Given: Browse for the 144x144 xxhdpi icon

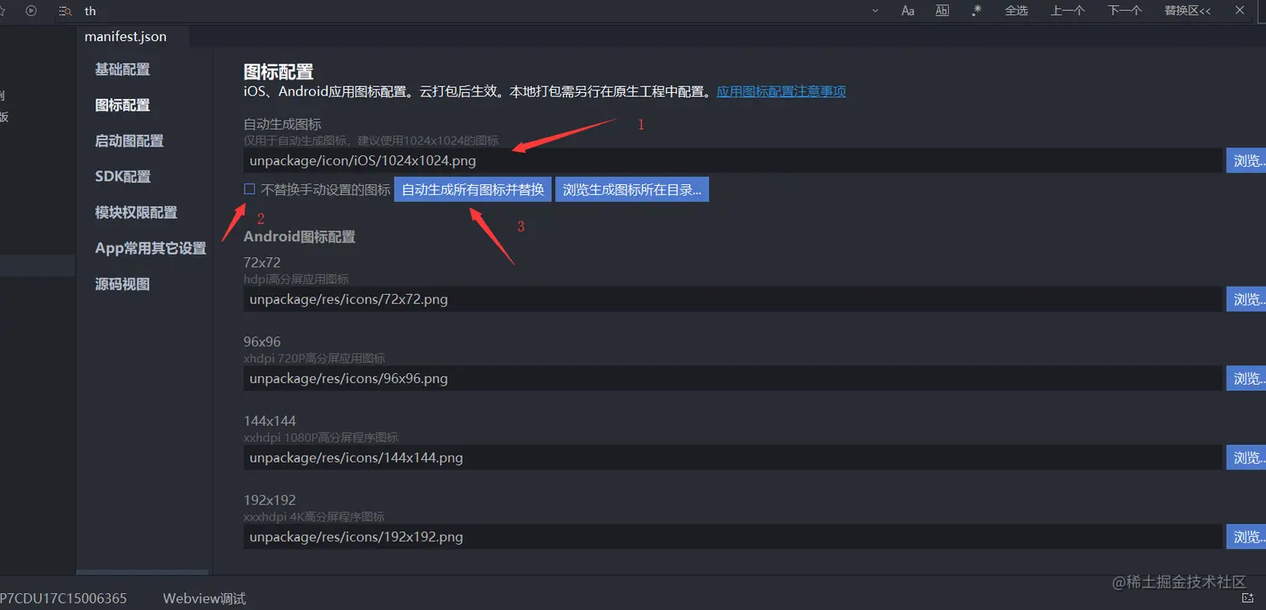Looking at the screenshot, I should tap(1247, 457).
